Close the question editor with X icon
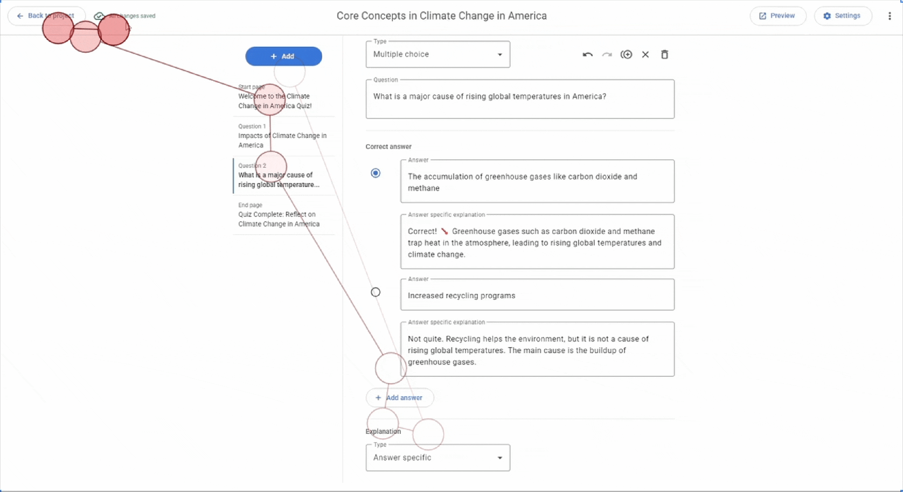The height and width of the screenshot is (492, 903). [645, 54]
